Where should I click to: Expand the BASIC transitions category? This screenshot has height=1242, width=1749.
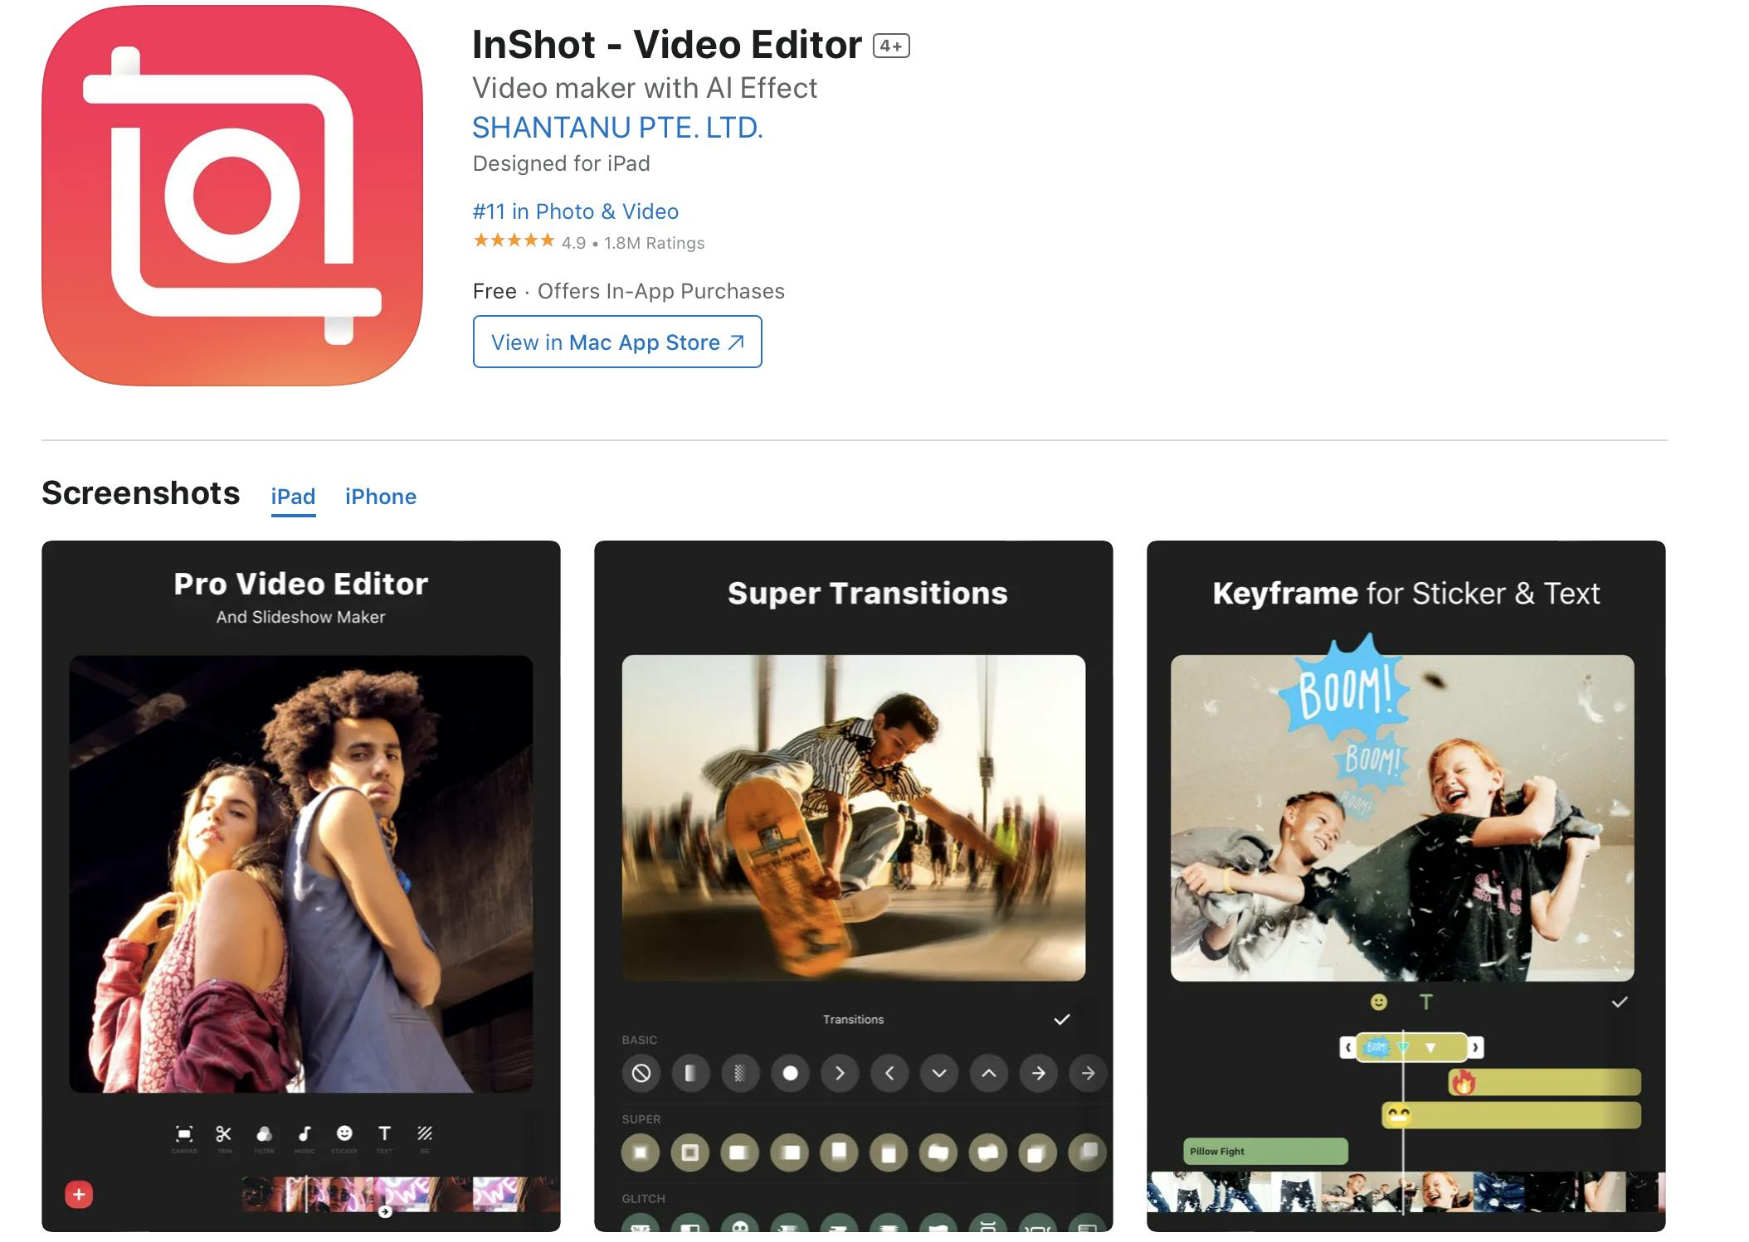634,1046
